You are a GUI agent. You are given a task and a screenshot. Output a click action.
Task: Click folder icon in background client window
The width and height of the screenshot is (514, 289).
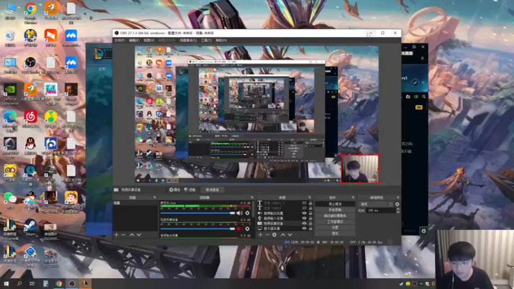408,97
